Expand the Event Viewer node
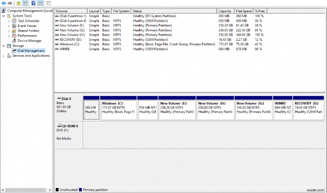 click(9, 26)
